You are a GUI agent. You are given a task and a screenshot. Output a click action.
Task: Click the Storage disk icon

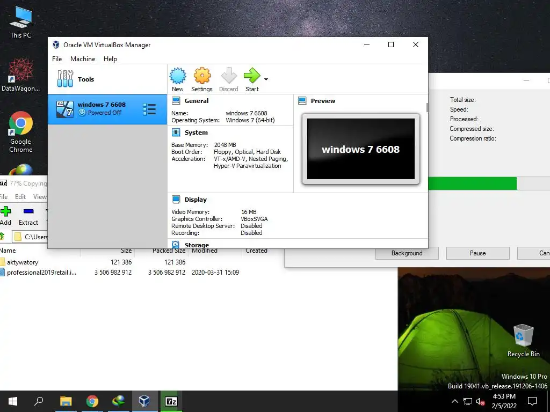(x=176, y=245)
